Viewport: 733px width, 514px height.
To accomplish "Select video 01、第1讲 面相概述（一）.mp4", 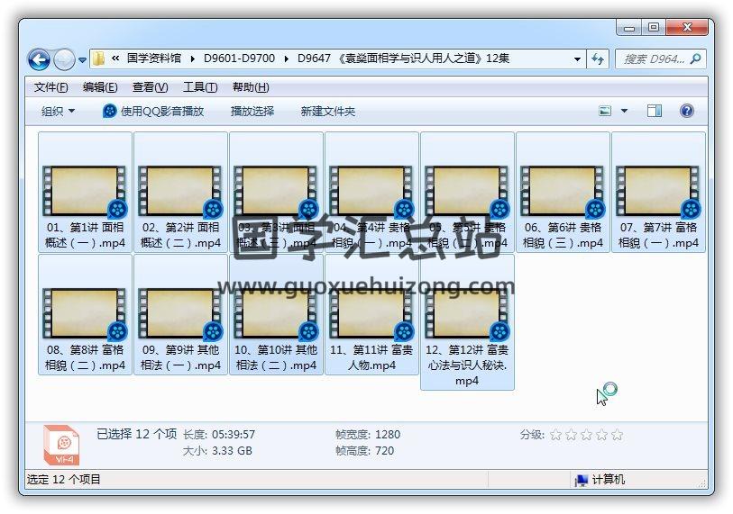I will click(85, 193).
